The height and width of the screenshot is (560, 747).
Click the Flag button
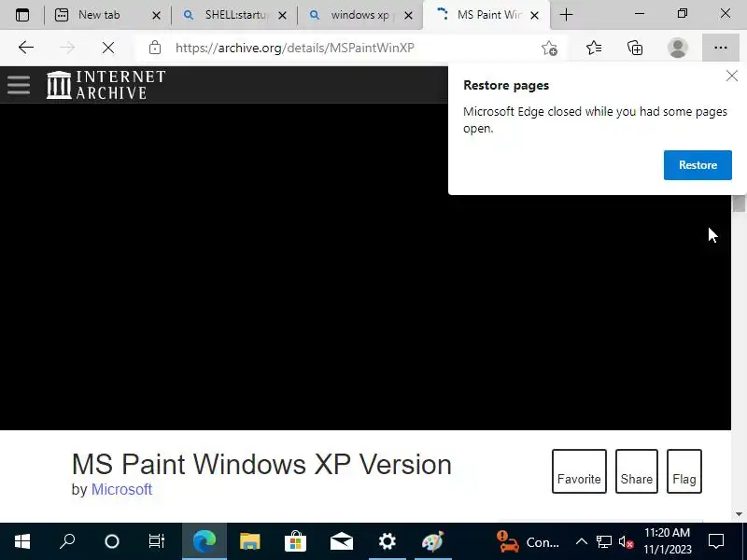pyautogui.click(x=684, y=471)
